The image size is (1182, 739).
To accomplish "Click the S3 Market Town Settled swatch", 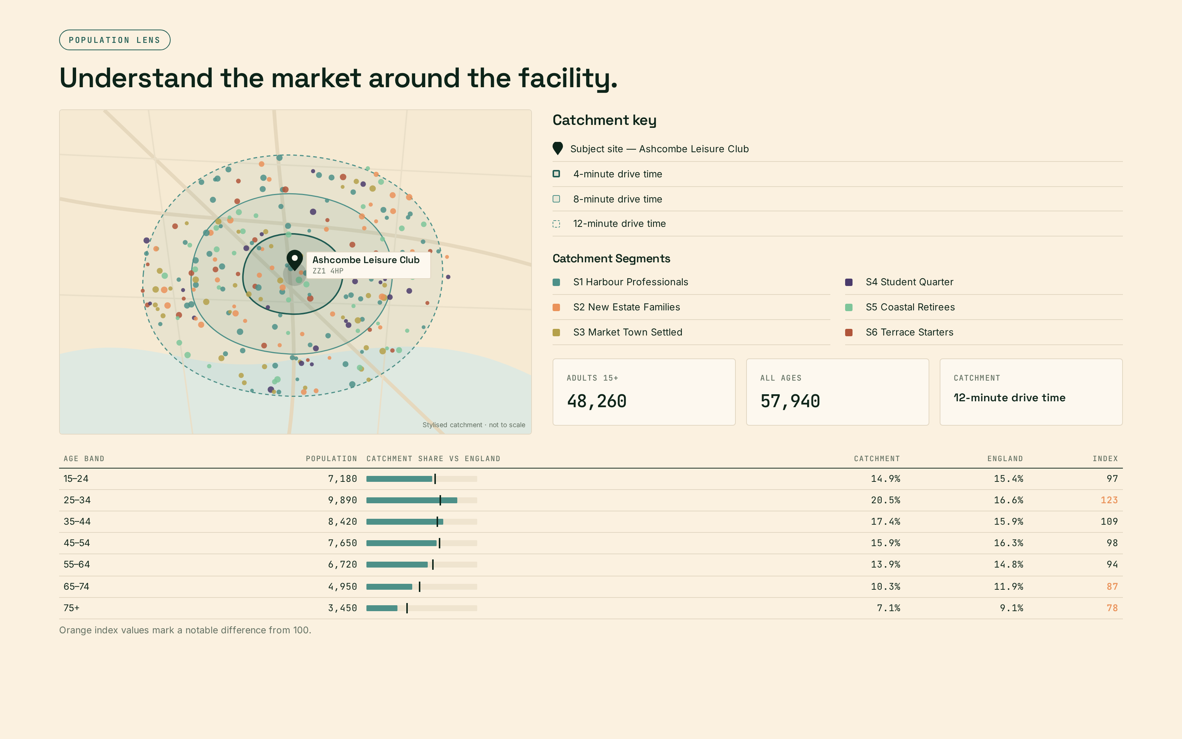I will pyautogui.click(x=556, y=332).
